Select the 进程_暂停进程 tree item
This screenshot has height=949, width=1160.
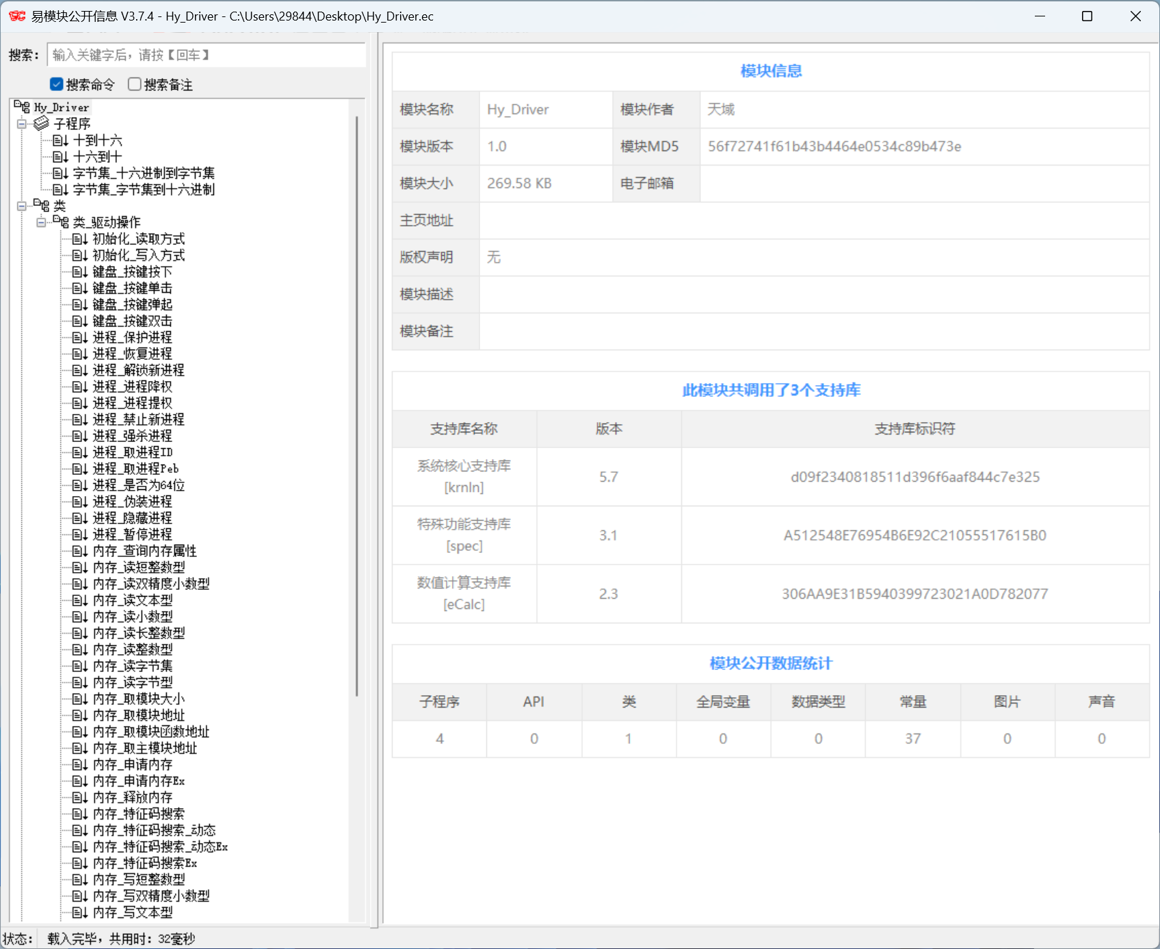click(x=132, y=534)
